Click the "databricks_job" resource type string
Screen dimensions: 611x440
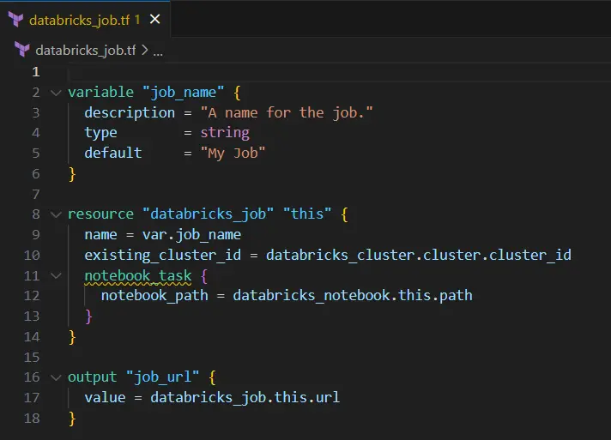click(208, 214)
